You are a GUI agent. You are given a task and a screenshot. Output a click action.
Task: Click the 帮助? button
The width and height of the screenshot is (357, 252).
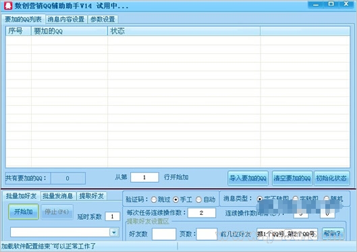(x=333, y=233)
